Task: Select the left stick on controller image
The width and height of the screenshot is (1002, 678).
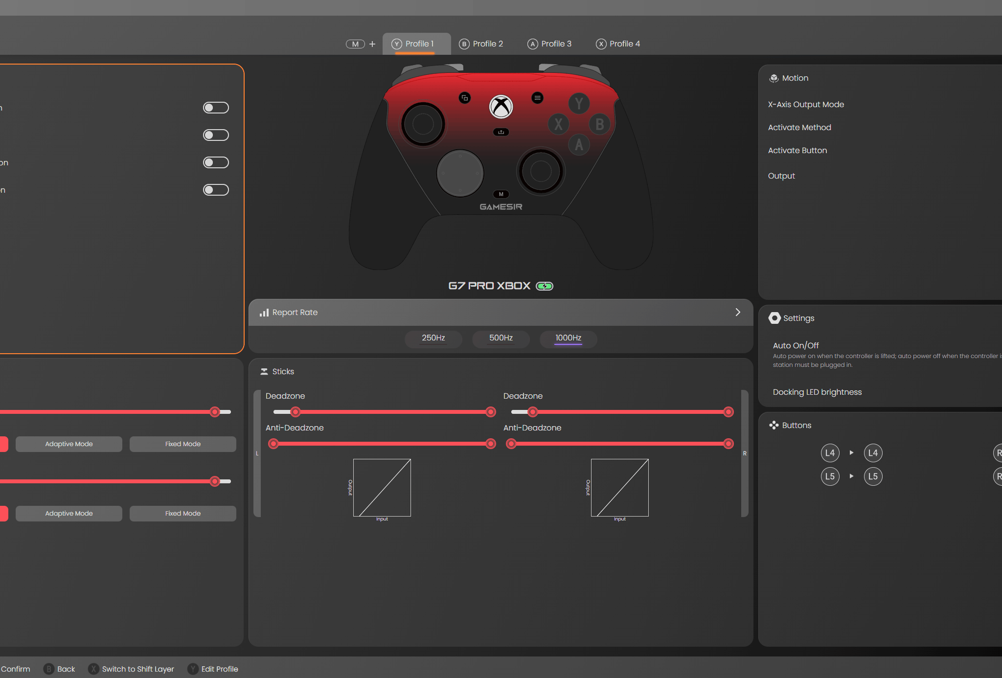Action: pyautogui.click(x=423, y=124)
